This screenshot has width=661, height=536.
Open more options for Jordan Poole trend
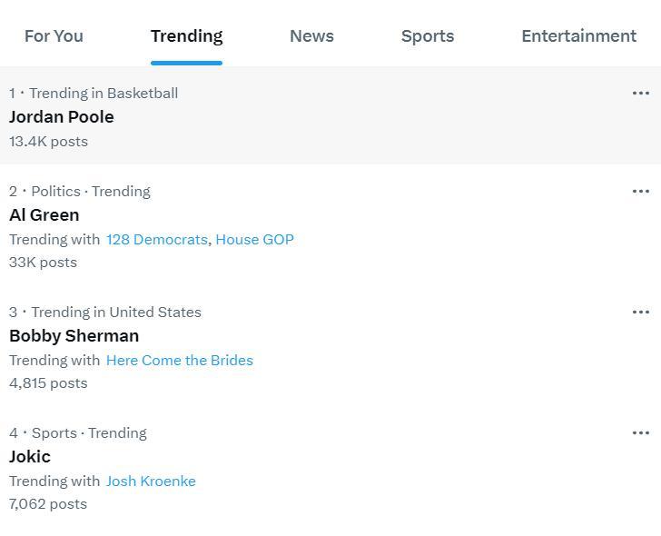click(x=640, y=93)
